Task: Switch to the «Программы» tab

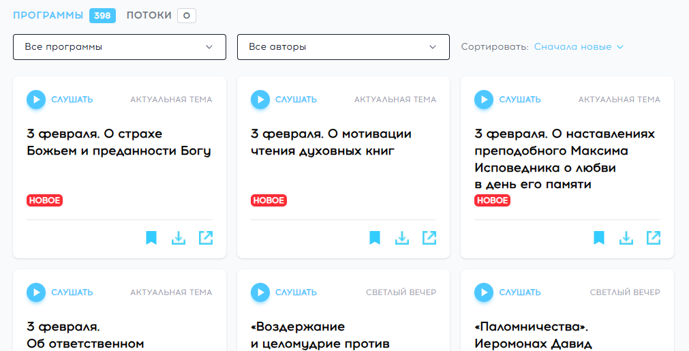Action: (x=48, y=16)
